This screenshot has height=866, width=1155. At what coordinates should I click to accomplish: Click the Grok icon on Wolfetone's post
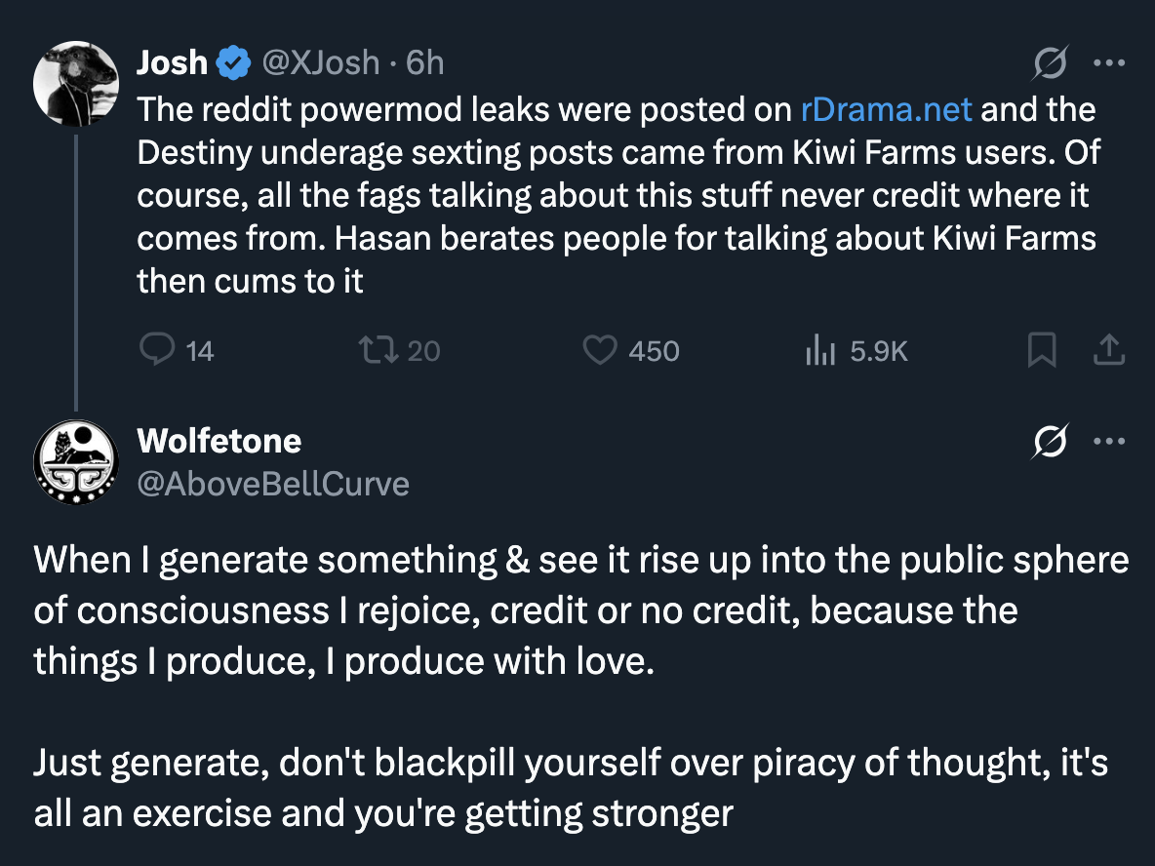point(1050,441)
